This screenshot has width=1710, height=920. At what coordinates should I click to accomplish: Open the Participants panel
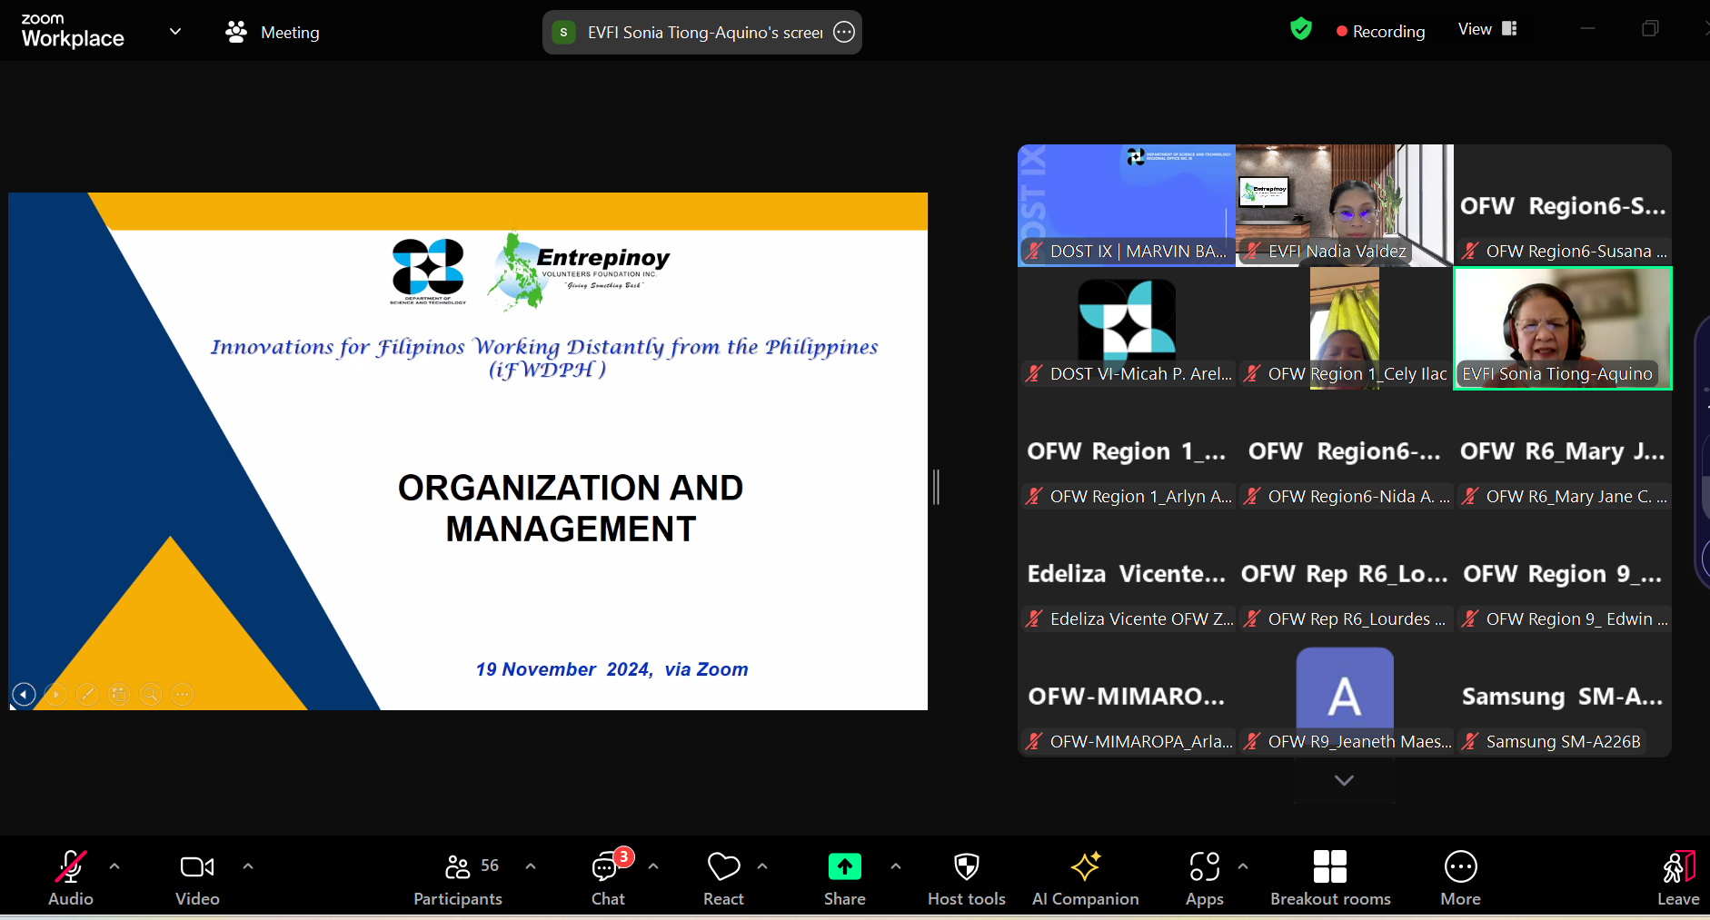(458, 877)
